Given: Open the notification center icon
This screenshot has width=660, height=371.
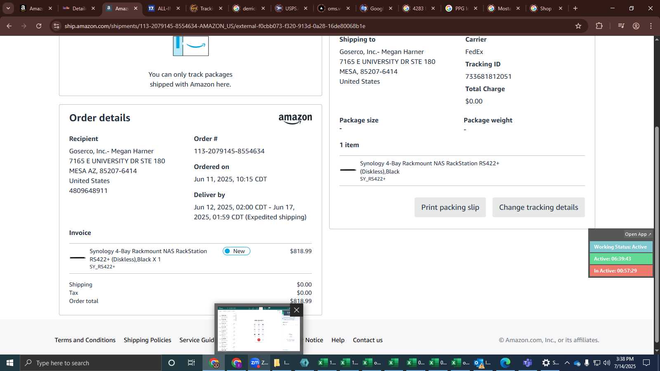Looking at the screenshot, I should pyautogui.click(x=646, y=363).
